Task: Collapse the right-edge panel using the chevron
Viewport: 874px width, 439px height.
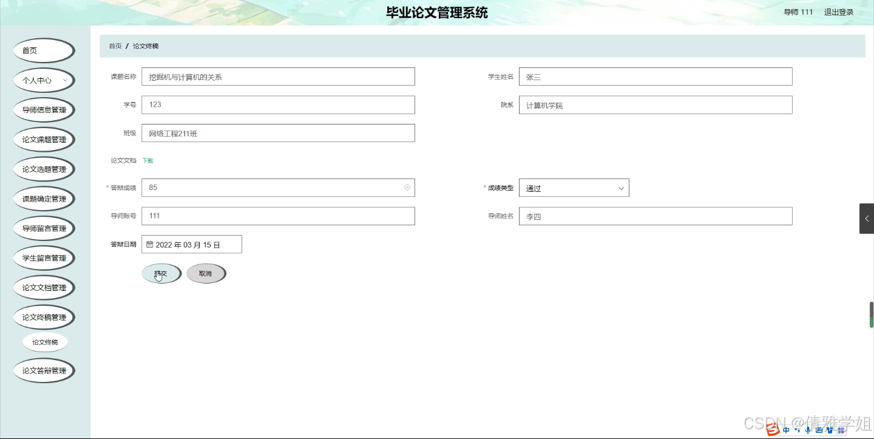Action: tap(867, 219)
